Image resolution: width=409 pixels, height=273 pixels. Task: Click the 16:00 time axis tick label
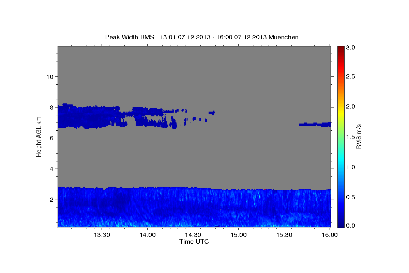(x=329, y=235)
